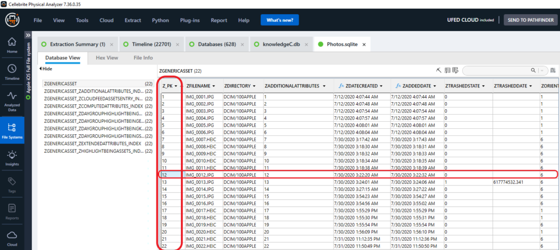Open the Report menu
Image resolution: width=560 pixels, height=250 pixels.
(219, 20)
